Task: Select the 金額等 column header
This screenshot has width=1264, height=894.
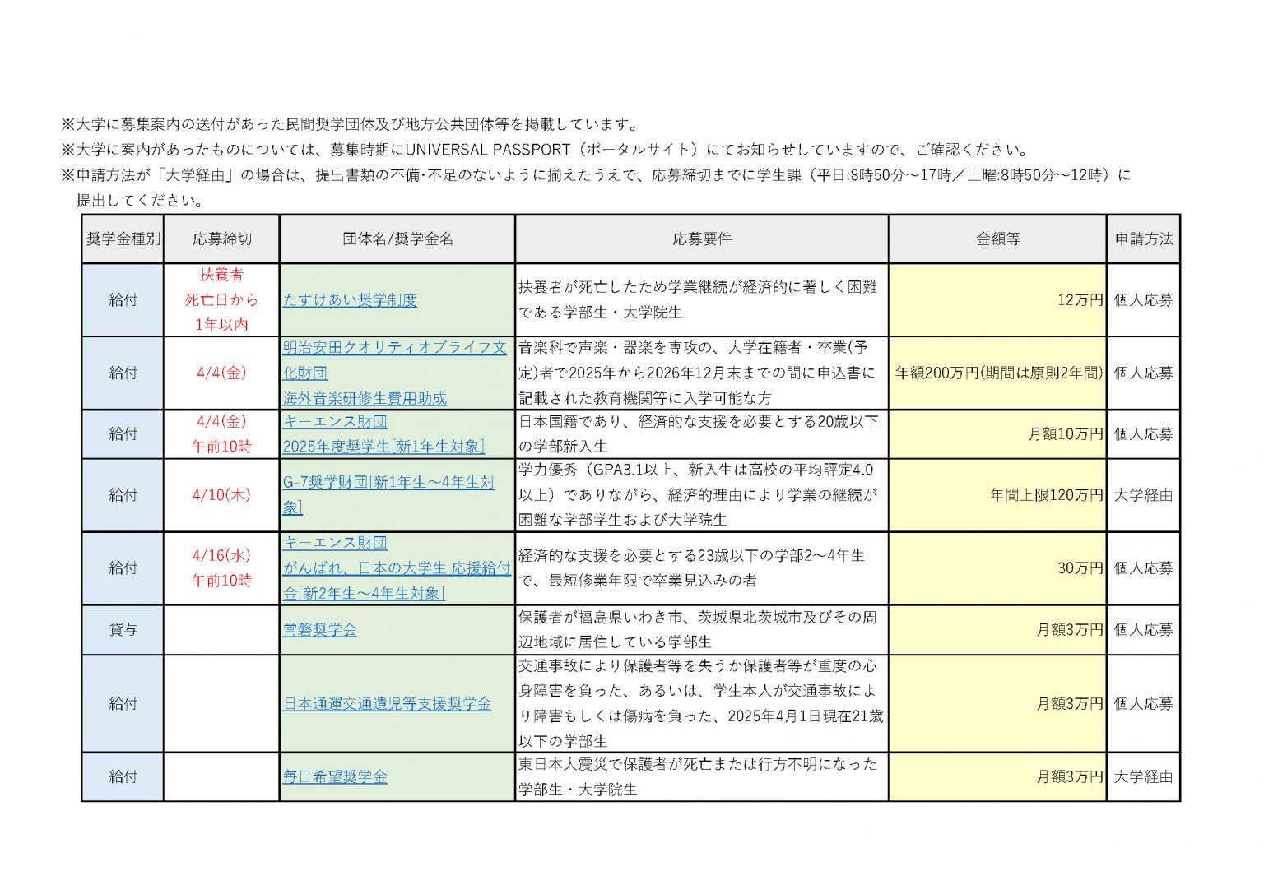Action: point(997,239)
